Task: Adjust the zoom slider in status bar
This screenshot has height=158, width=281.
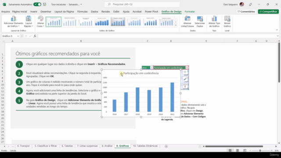Action: [260, 151]
